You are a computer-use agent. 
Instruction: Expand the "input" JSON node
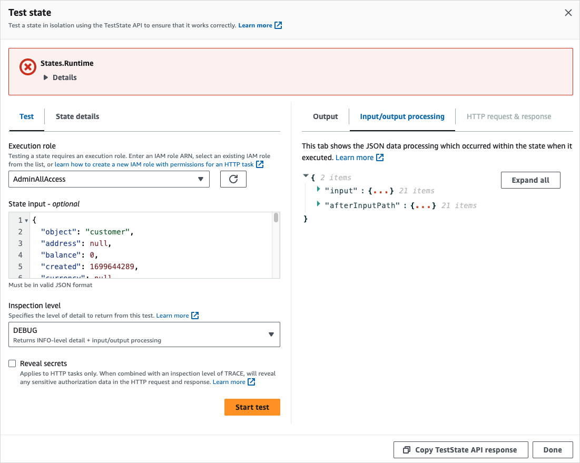[x=318, y=190]
